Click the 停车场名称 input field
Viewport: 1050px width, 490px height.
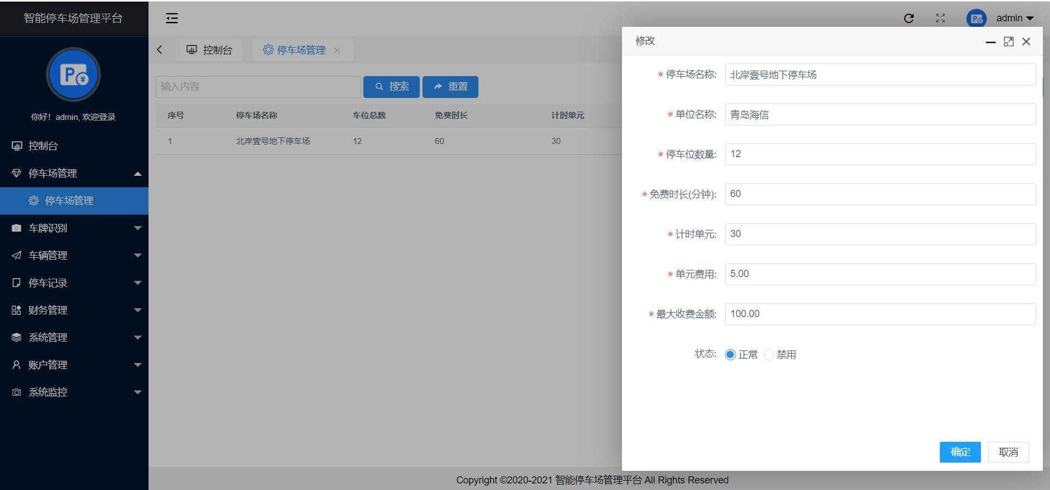[880, 75]
